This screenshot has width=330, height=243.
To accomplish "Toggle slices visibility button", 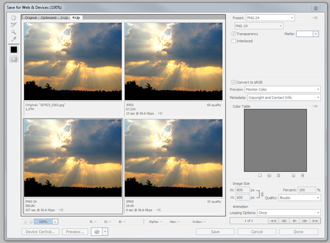I will pyautogui.click(x=14, y=59).
